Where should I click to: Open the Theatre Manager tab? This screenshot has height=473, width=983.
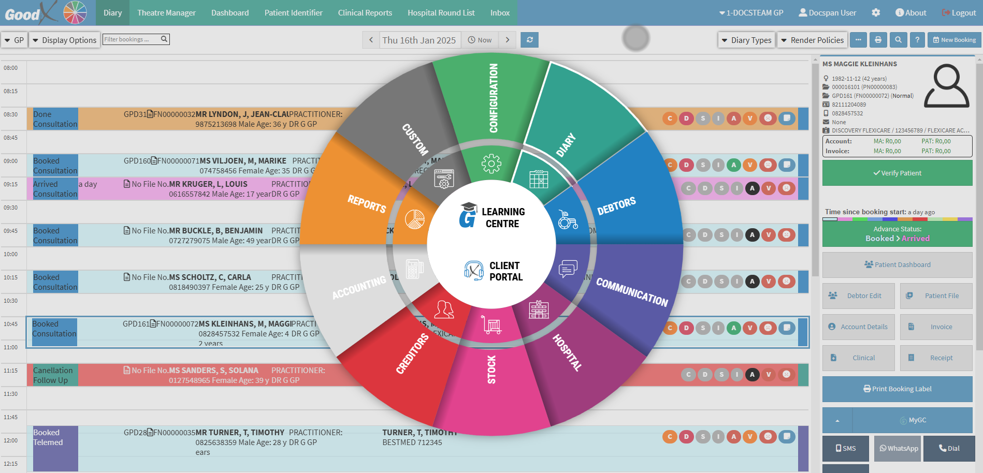(166, 12)
